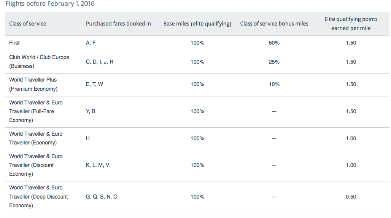Click the 'Elite qualifying points earned per mile' header

pyautogui.click(x=351, y=24)
